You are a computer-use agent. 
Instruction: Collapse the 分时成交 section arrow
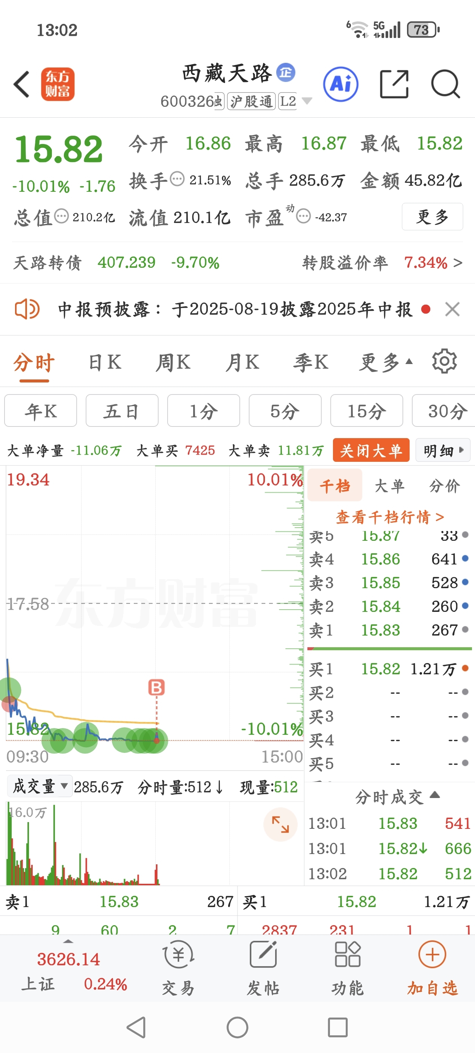(x=435, y=795)
